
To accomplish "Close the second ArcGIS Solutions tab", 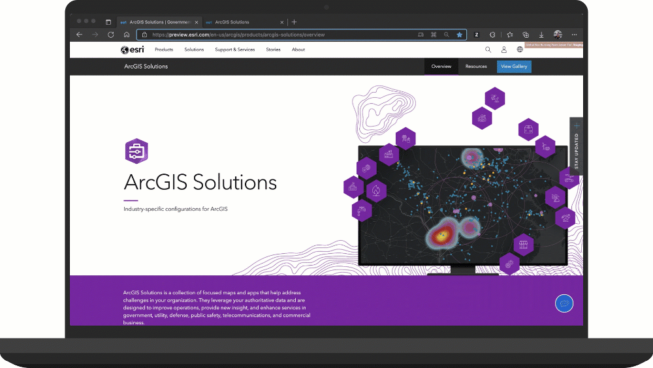I will [282, 22].
